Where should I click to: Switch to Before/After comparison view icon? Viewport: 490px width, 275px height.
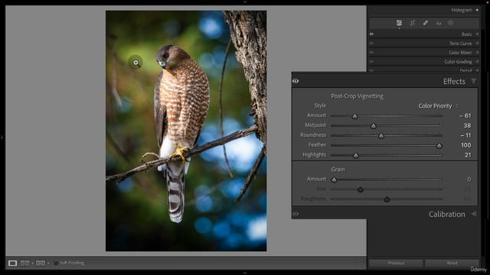[x=24, y=263]
